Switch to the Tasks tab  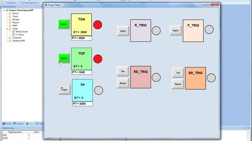point(30,124)
